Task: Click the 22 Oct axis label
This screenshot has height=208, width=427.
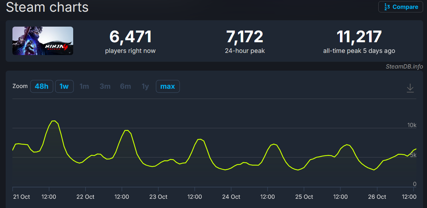Action: pos(85,197)
